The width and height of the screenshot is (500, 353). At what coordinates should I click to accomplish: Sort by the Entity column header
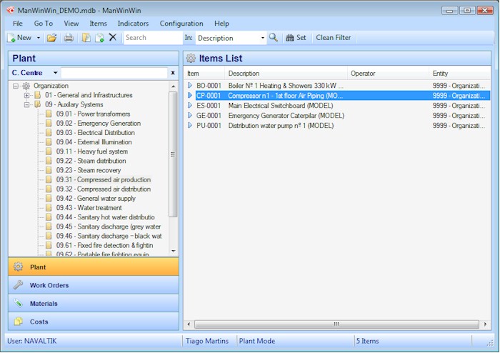pos(459,74)
